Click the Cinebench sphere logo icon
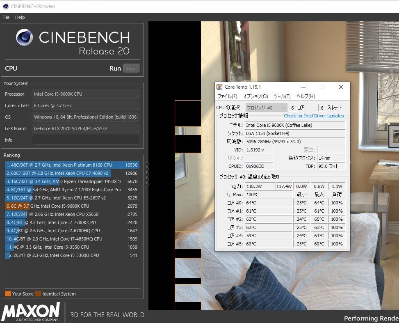This screenshot has width=399, height=323. coord(25,37)
